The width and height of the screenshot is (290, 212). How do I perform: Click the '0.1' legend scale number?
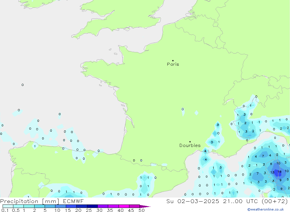pos(5,210)
